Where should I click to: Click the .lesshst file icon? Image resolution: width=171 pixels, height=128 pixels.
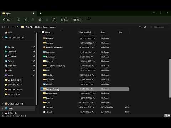pos(45,112)
